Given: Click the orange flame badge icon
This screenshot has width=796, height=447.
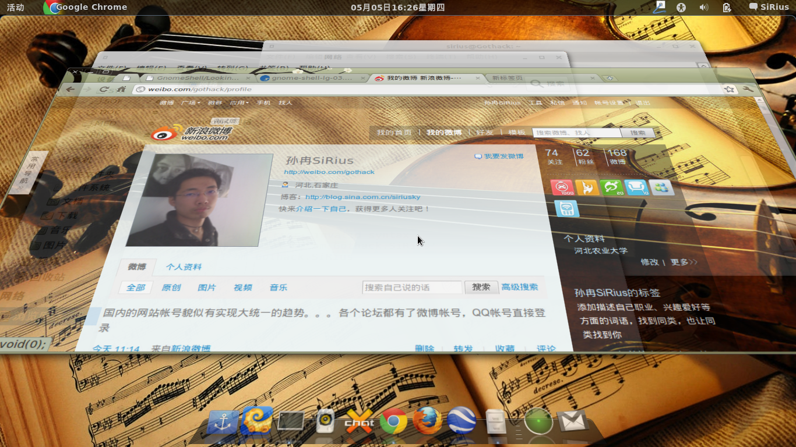Looking at the screenshot, I should pyautogui.click(x=586, y=187).
